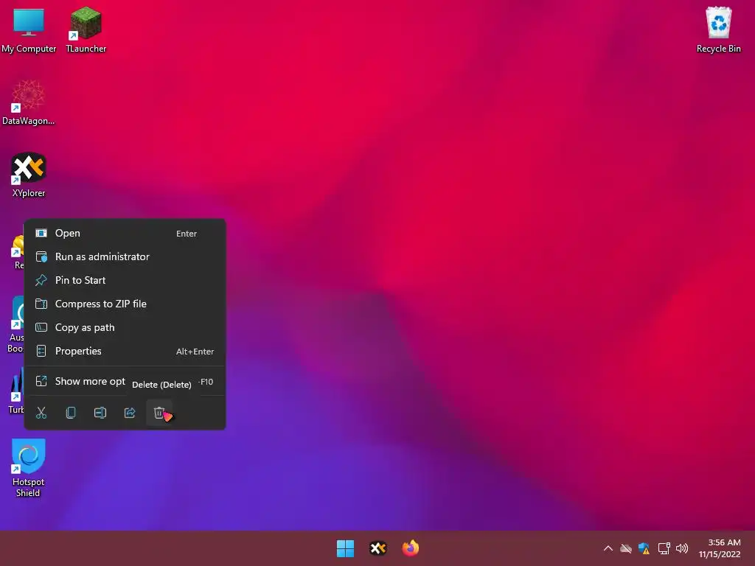Select the My Computer desktop icon
Screen dimensions: 755x566
pos(29,29)
